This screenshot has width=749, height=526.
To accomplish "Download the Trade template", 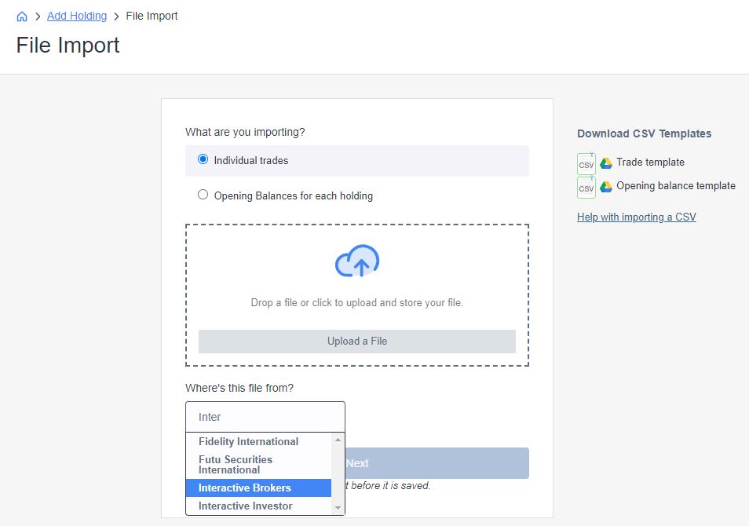I will click(x=650, y=162).
